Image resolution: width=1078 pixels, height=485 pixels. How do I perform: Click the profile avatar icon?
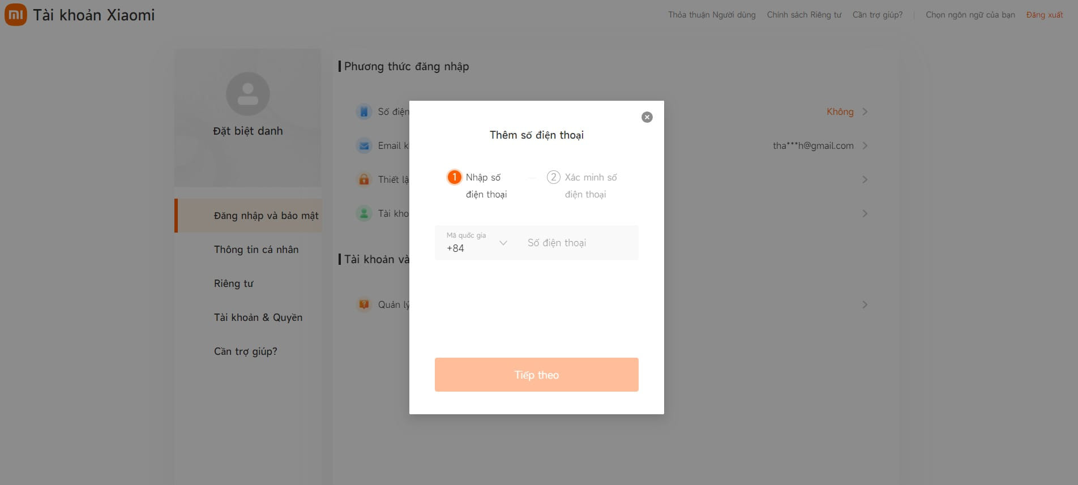pyautogui.click(x=248, y=94)
